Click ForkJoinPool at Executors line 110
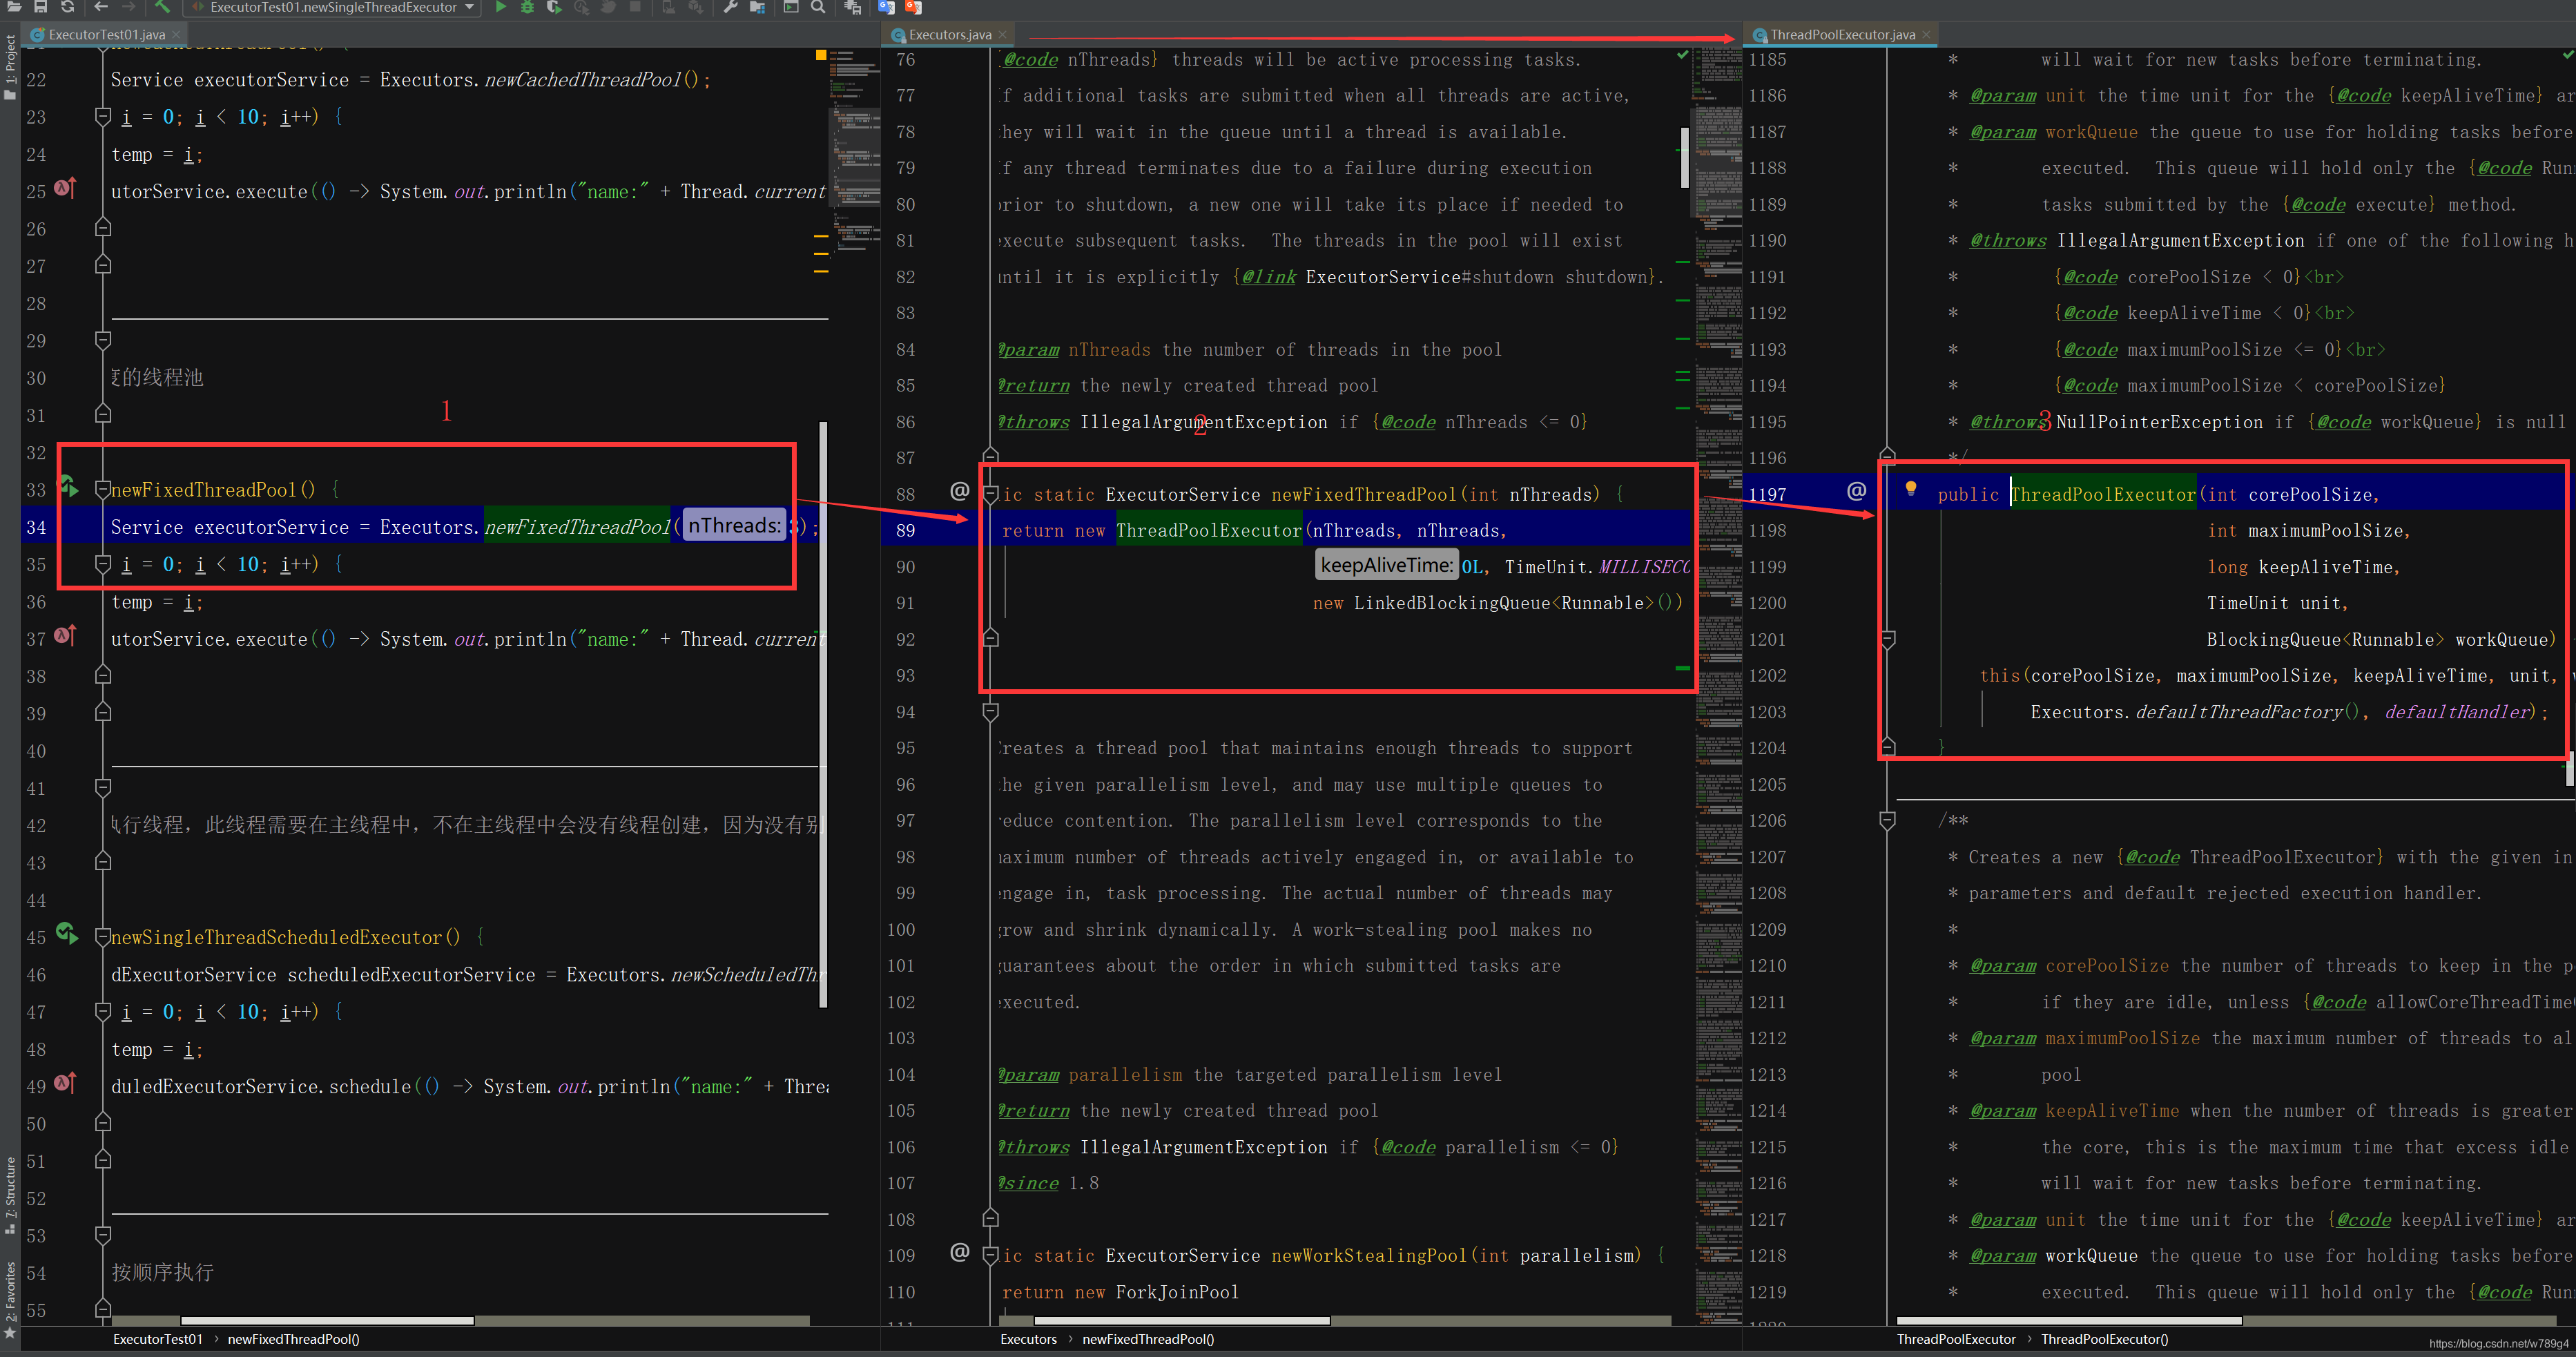 (x=1177, y=1292)
